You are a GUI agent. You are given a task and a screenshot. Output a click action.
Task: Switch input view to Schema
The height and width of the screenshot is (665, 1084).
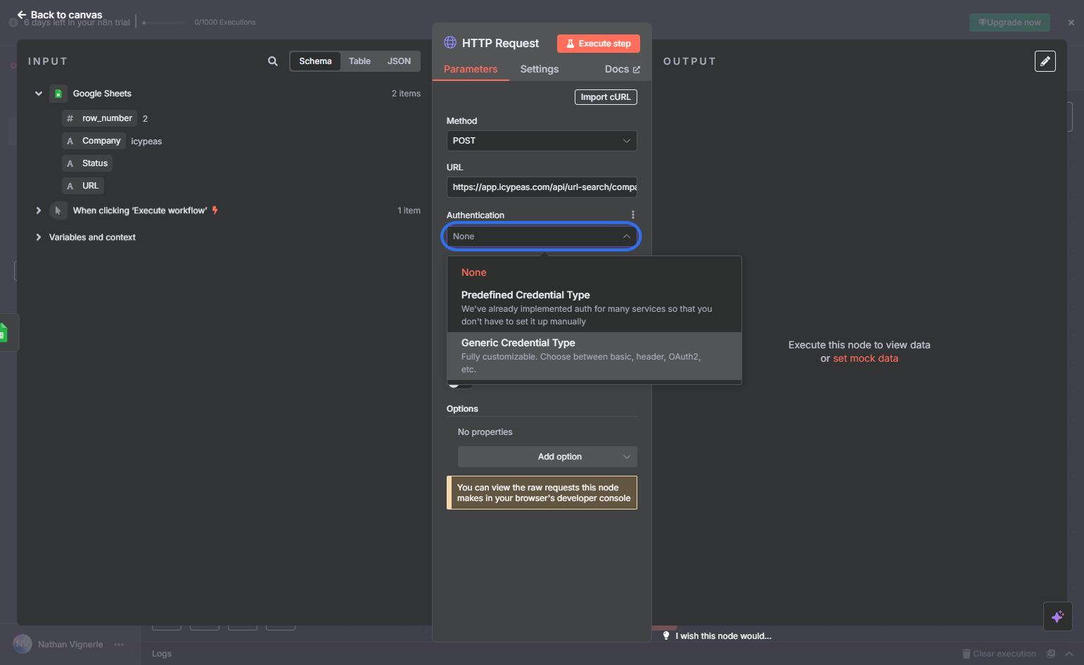tap(315, 61)
